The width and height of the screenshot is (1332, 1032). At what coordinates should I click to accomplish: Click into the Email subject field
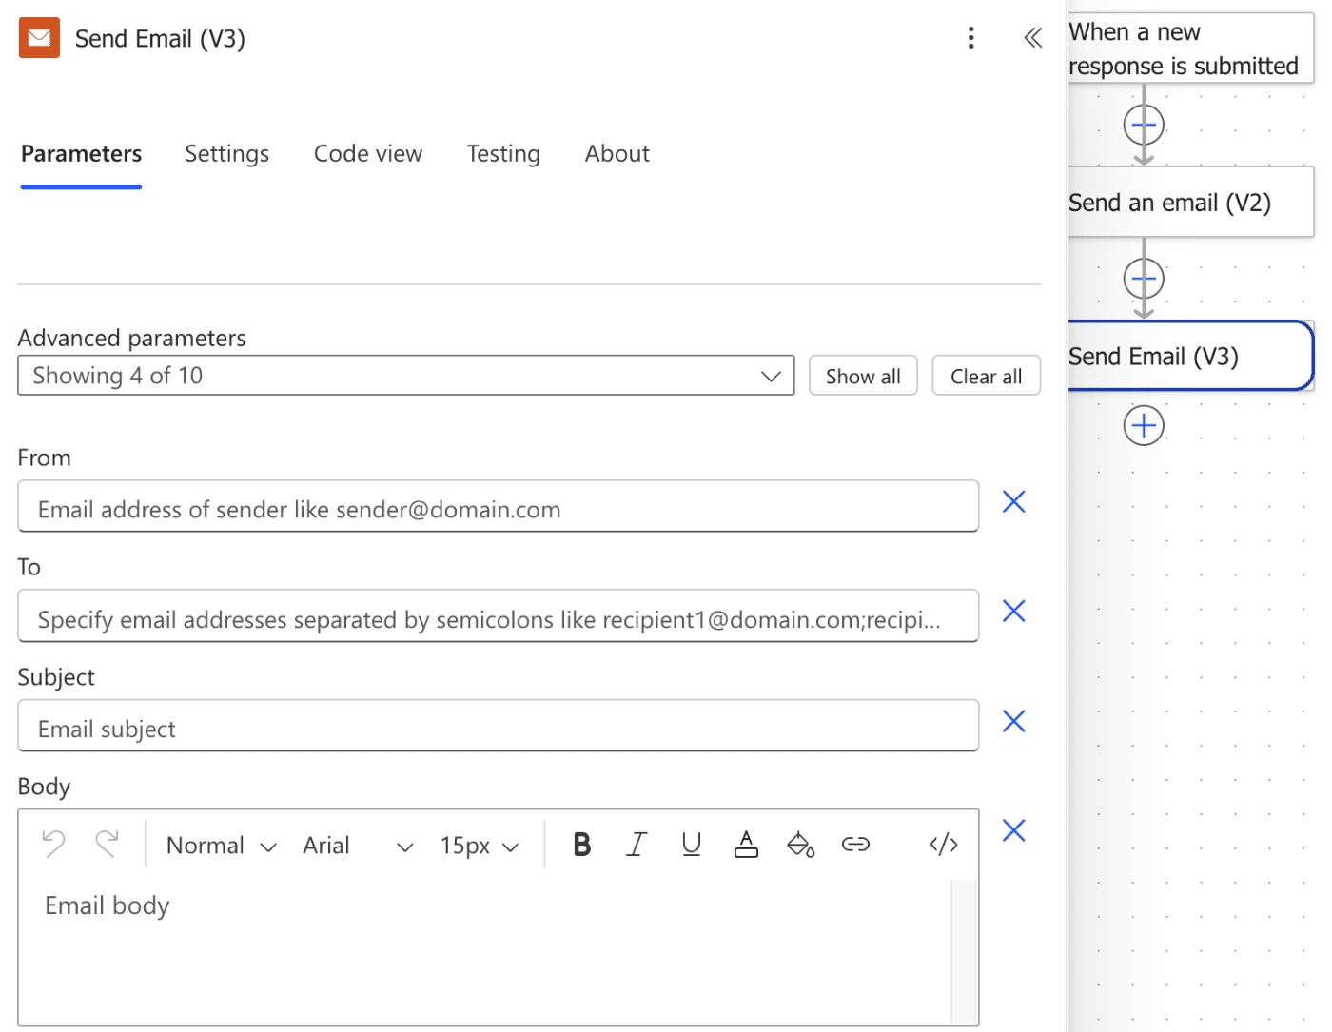[499, 727]
